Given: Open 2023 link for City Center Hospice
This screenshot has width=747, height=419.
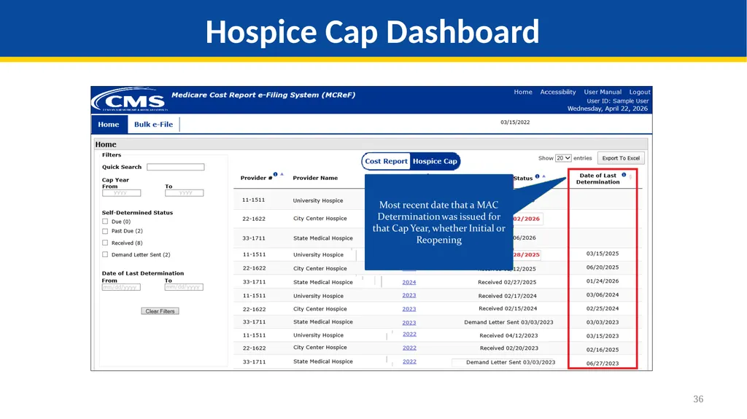Looking at the screenshot, I should [409, 309].
